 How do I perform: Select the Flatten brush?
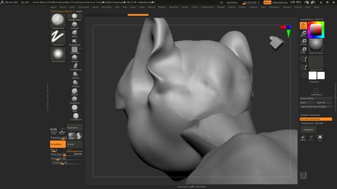coord(75,83)
